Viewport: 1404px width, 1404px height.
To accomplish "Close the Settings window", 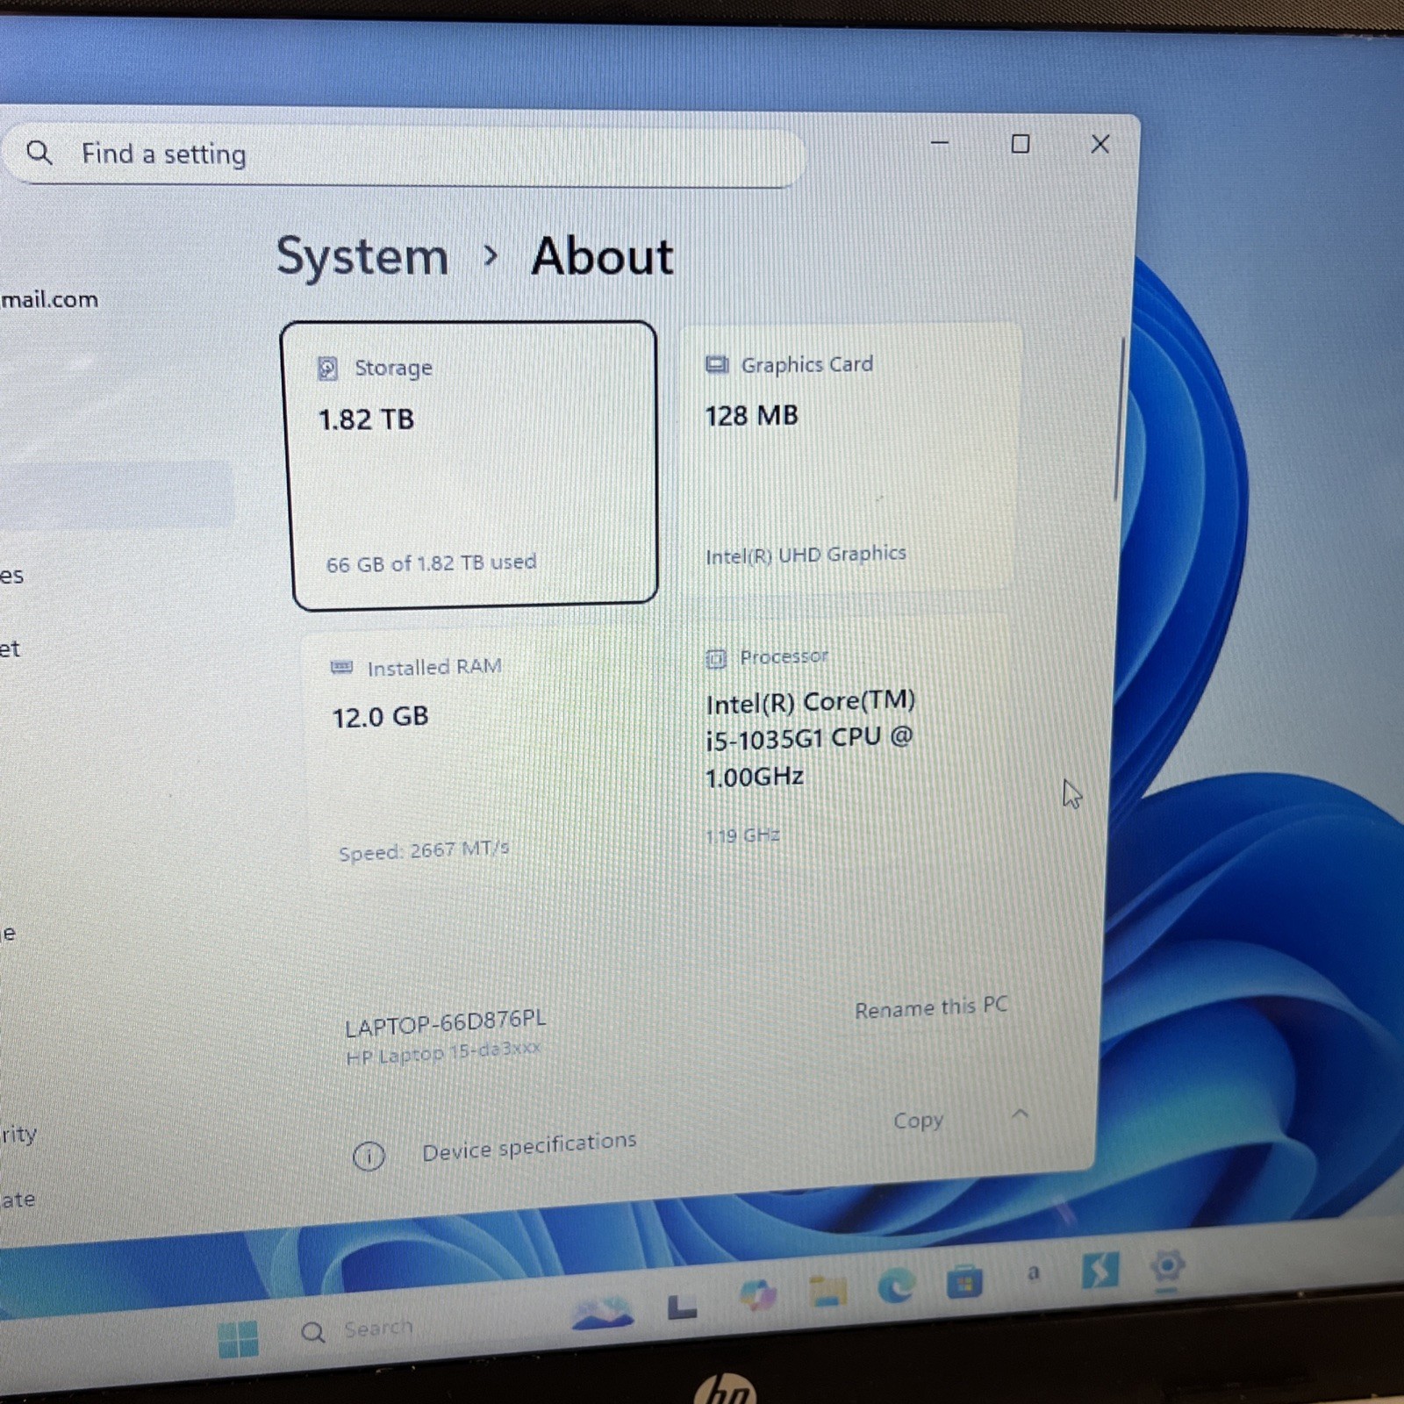I will (x=1100, y=144).
